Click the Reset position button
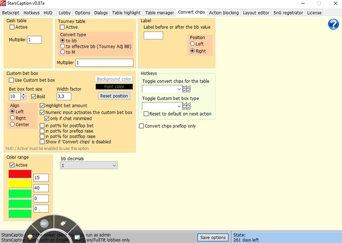The width and height of the screenshot is (342, 243). [x=114, y=96]
